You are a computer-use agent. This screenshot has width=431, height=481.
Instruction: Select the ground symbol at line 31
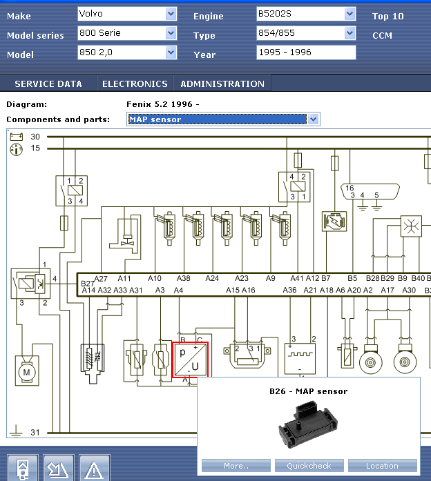tap(16, 431)
